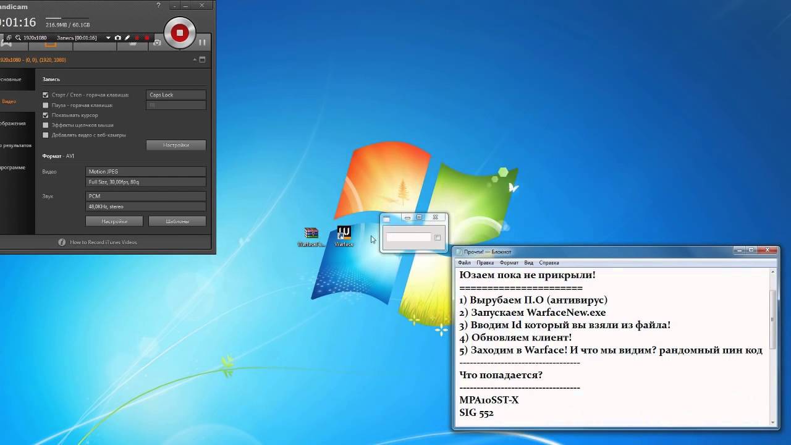
Task: Open the Формат menu in Notepad
Action: coord(509,263)
